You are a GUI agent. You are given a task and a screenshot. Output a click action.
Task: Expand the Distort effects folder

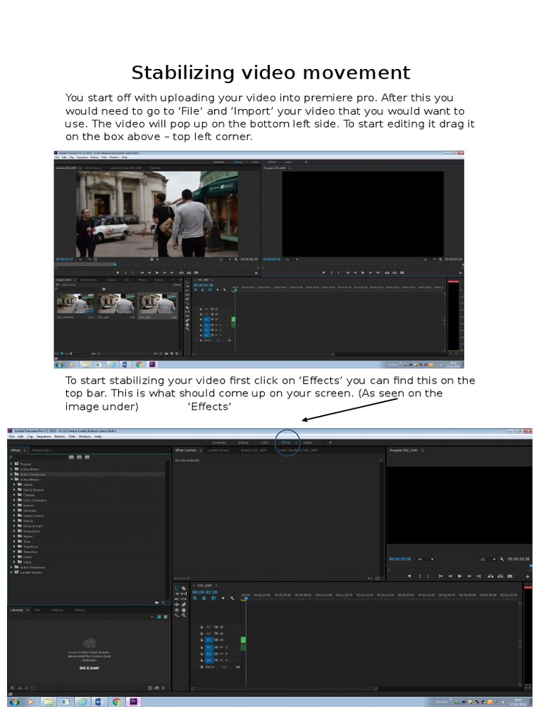14,506
